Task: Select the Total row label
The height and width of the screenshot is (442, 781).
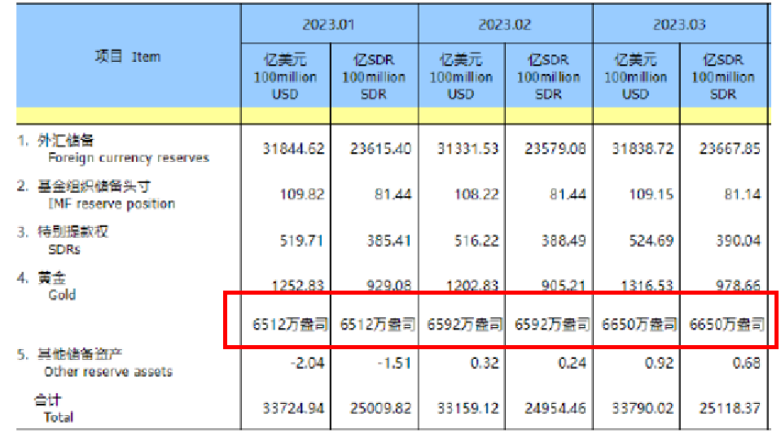Action: click(59, 417)
